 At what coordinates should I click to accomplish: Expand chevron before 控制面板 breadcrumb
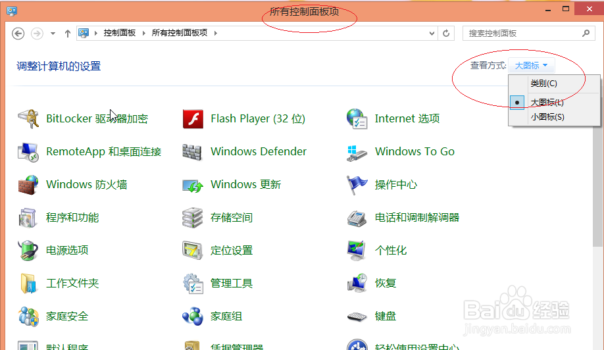95,33
